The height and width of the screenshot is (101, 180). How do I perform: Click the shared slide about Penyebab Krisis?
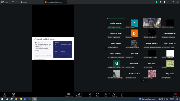tap(53, 49)
